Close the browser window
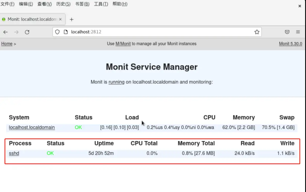This screenshot has width=306, height=192. [x=300, y=6]
